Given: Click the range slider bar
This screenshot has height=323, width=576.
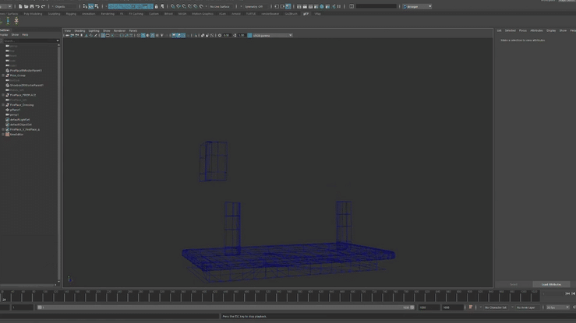Looking at the screenshot, I should (226, 307).
